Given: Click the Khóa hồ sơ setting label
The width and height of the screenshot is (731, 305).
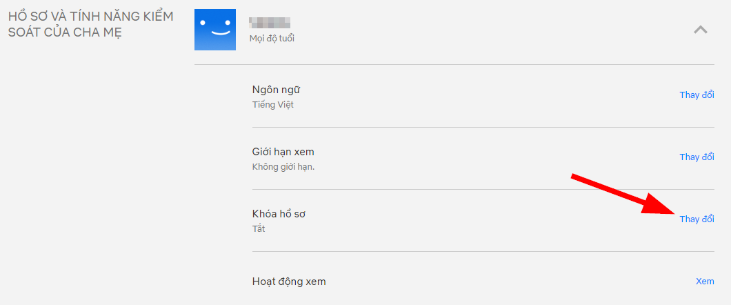Looking at the screenshot, I should tap(279, 214).
